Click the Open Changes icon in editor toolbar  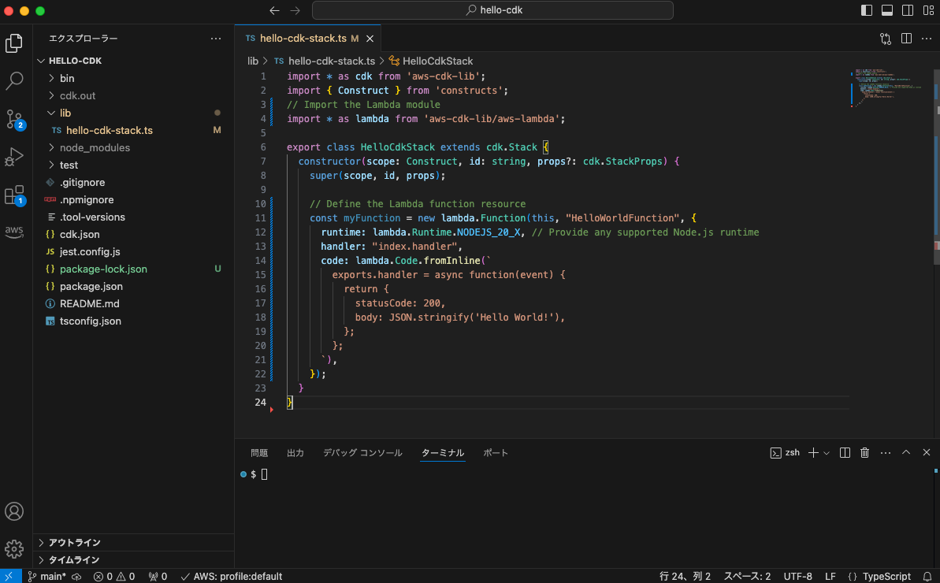coord(886,39)
